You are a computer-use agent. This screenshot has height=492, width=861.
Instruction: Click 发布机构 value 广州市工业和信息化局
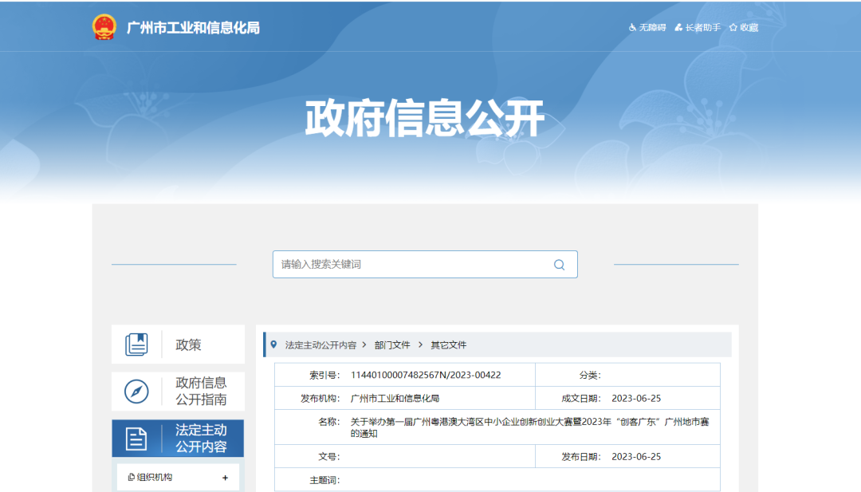395,398
